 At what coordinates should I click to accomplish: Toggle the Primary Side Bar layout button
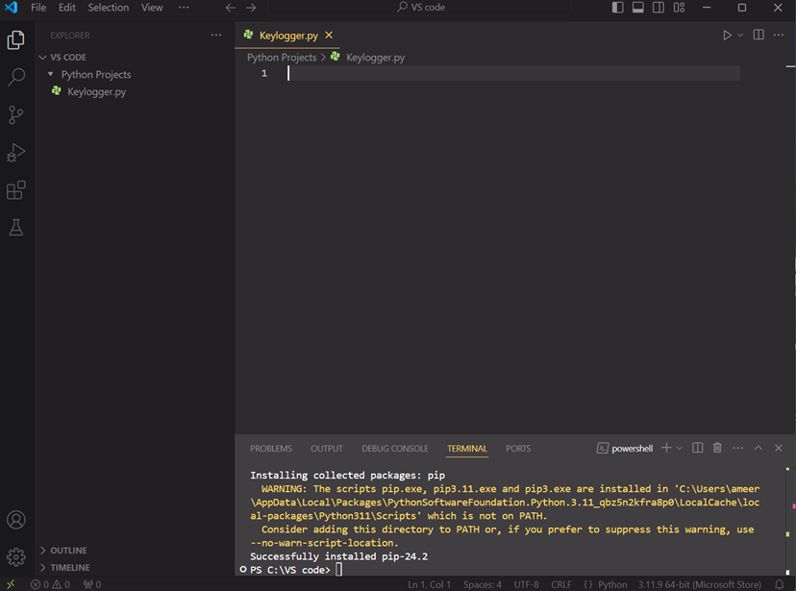(x=617, y=8)
